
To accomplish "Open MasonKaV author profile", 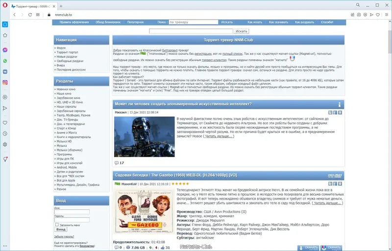I will click(129, 184).
